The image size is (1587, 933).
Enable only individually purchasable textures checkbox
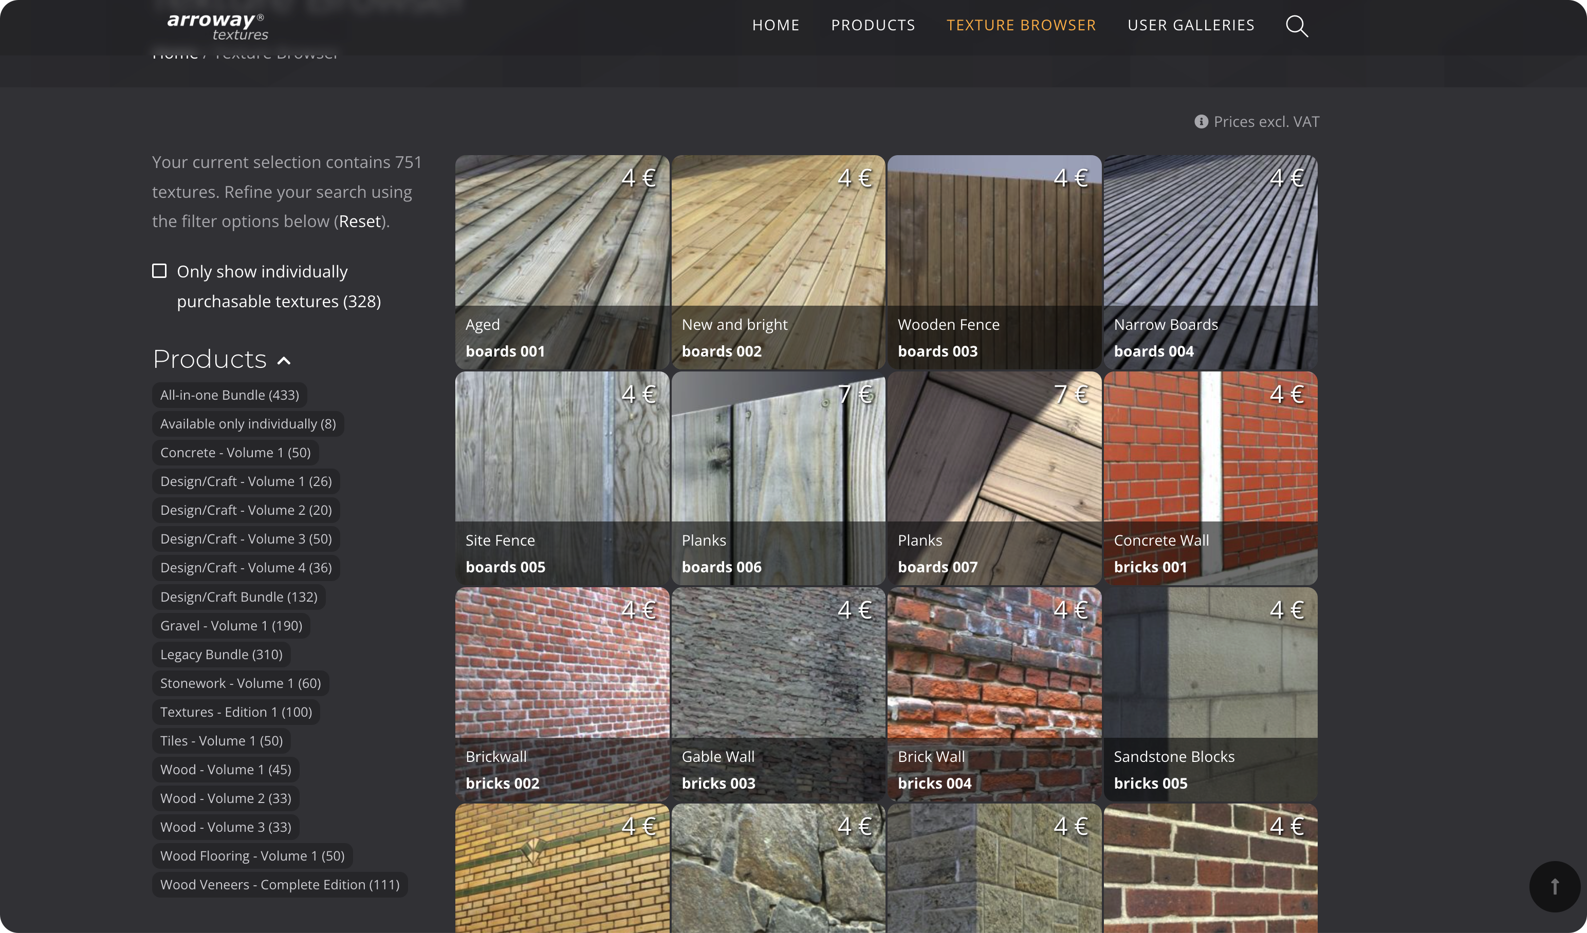(159, 271)
